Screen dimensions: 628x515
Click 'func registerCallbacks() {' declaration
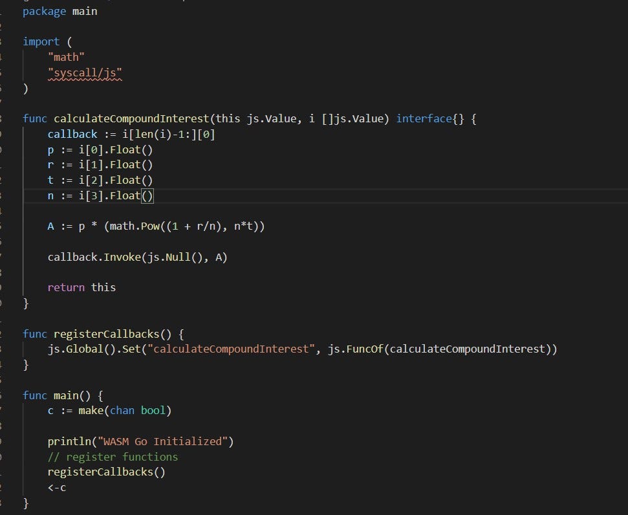click(x=103, y=334)
